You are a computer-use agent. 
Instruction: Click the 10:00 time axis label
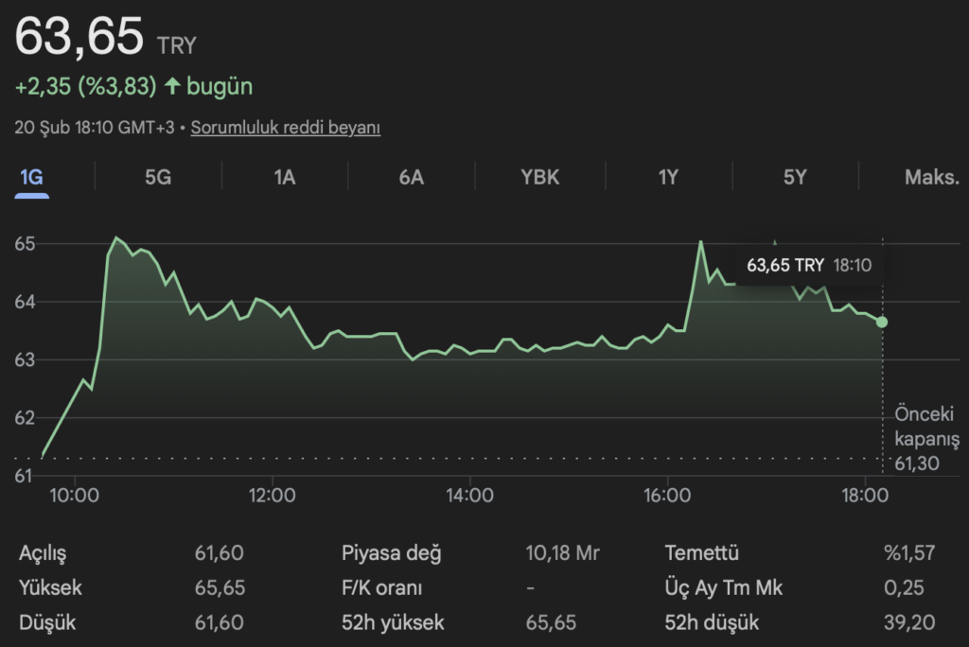(74, 494)
